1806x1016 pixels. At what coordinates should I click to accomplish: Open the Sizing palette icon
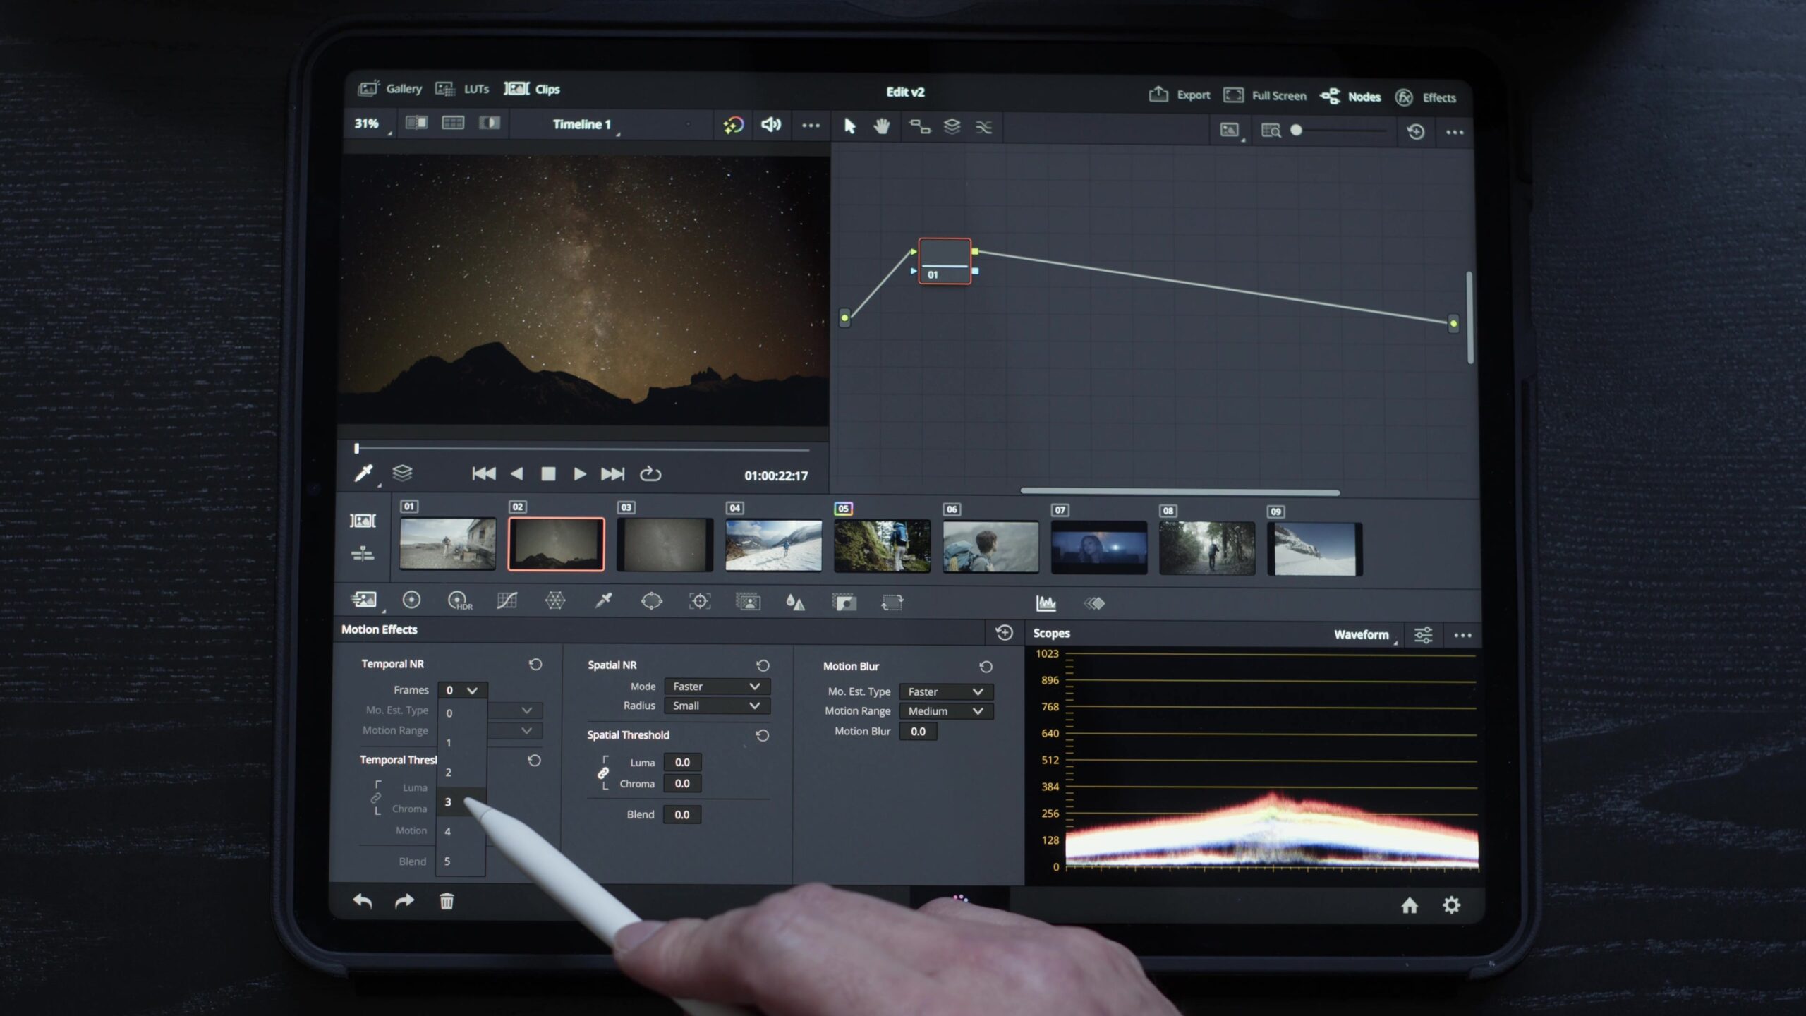(x=892, y=603)
